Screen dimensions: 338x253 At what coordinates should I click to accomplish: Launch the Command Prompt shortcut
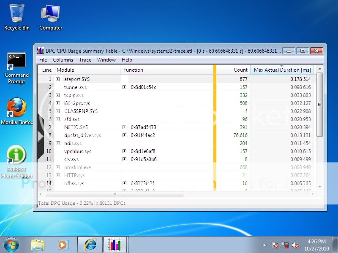(x=16, y=68)
